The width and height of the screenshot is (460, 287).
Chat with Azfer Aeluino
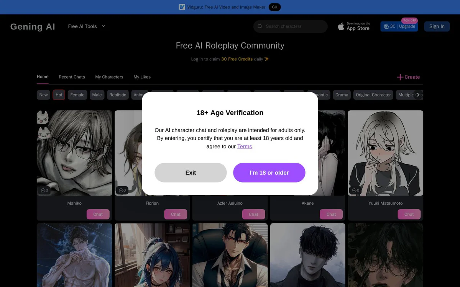(253, 214)
